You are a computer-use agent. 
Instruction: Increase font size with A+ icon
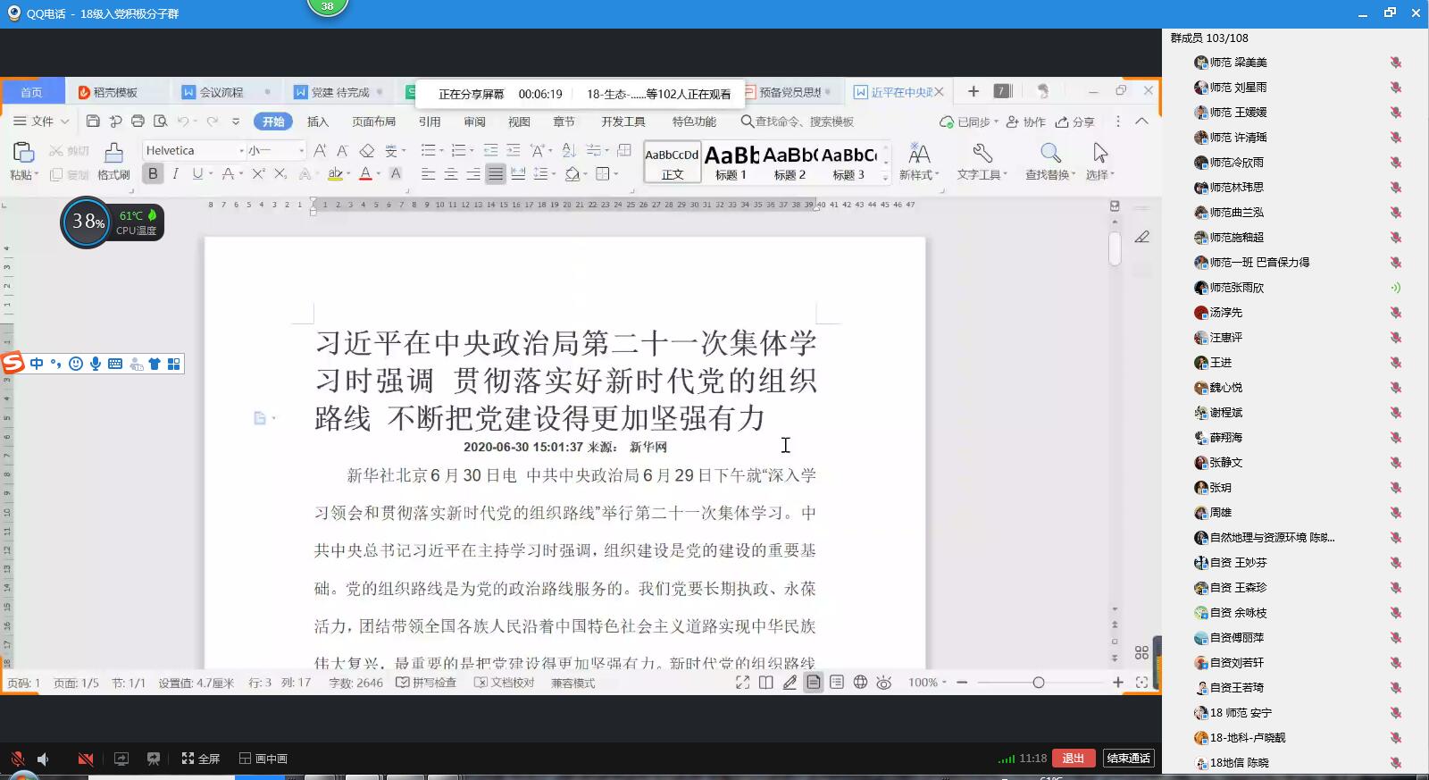[320, 150]
